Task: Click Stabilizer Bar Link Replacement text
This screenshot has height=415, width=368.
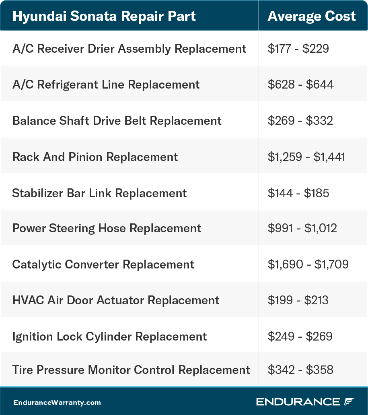Action: [x=99, y=193]
